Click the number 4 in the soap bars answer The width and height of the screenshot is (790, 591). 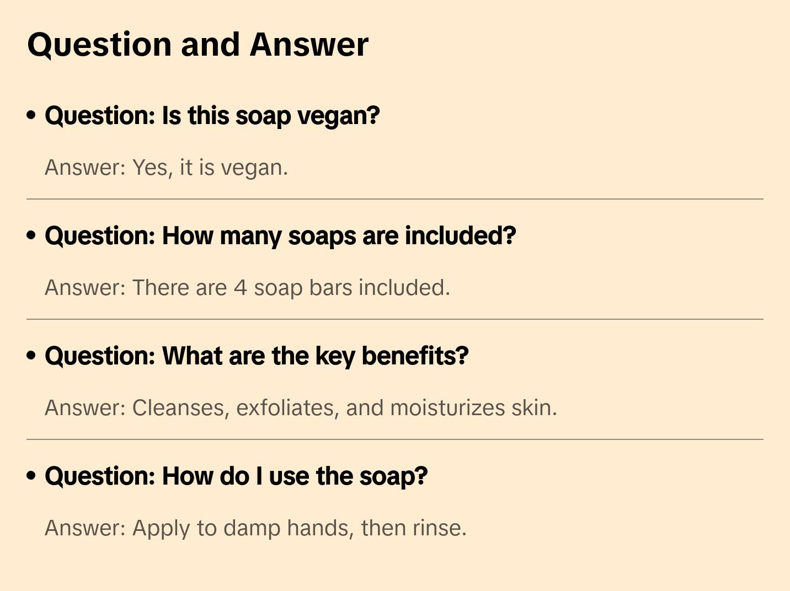click(x=240, y=288)
